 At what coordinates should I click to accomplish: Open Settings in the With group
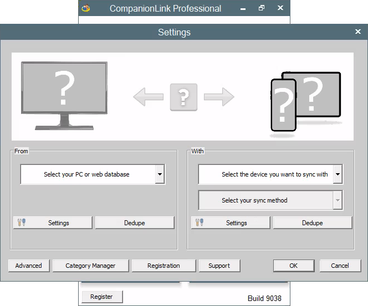231,222
